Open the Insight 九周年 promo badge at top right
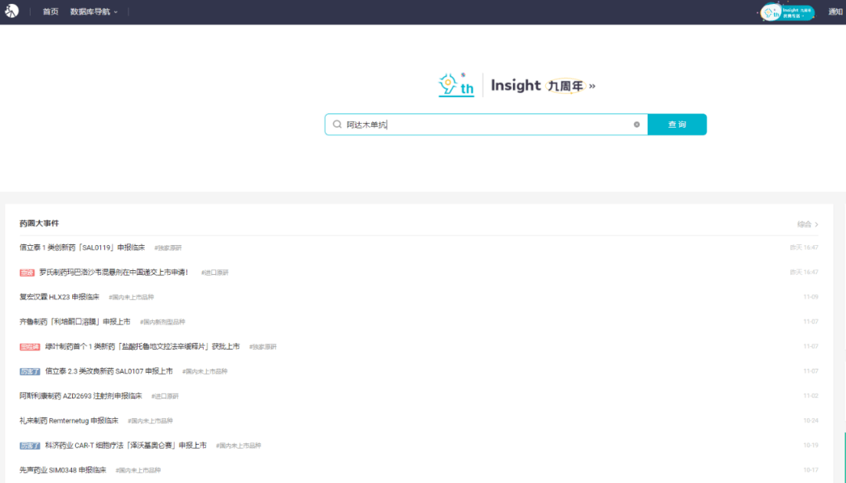 [x=786, y=12]
